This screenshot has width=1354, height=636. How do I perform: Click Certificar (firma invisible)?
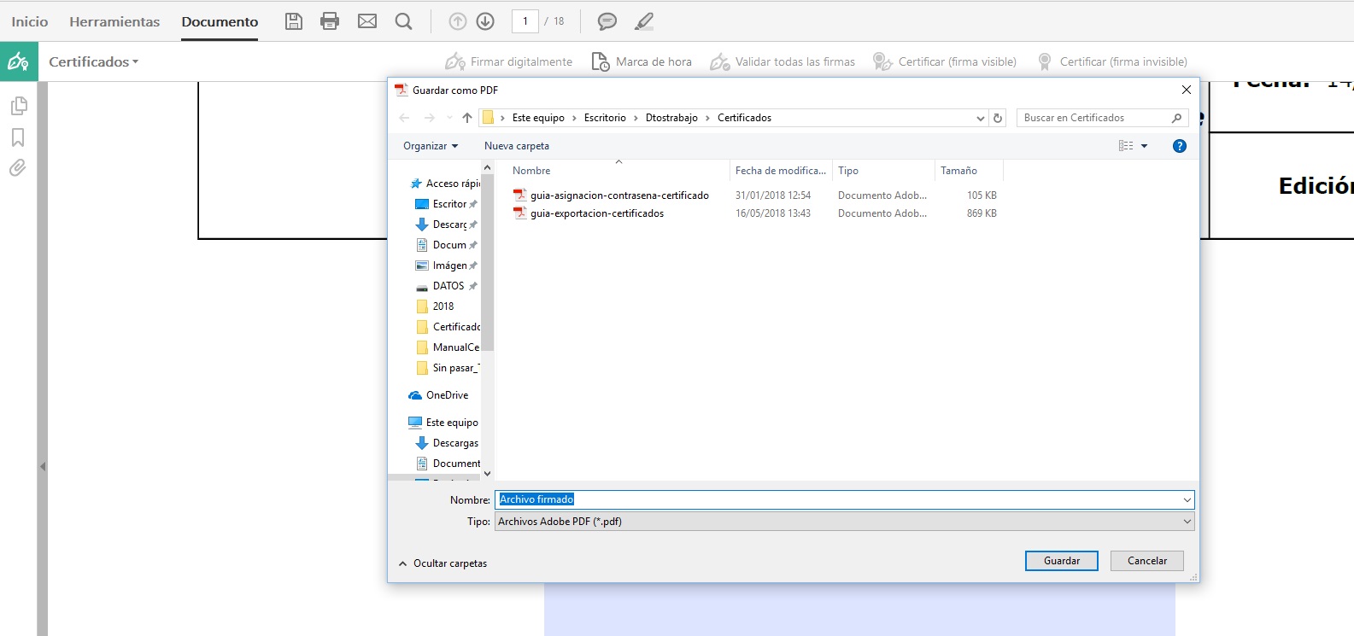[x=1111, y=61]
